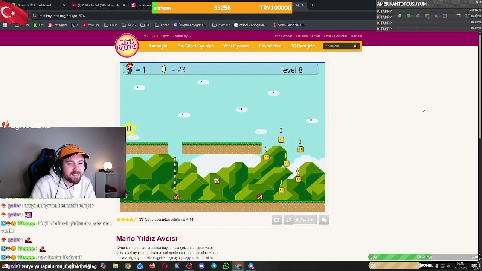Viewport: 482px width, 271px height.
Task: Open the retinol Google bookmark
Action: click(250, 25)
